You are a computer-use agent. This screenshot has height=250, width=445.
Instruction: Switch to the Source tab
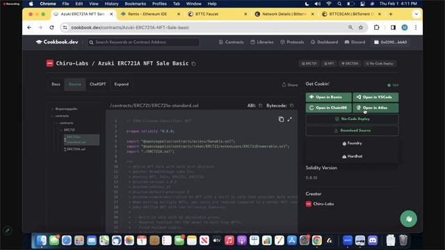(x=75, y=85)
